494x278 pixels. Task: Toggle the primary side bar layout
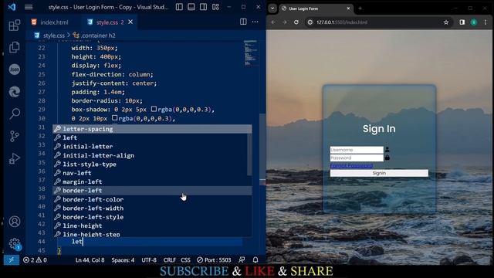pos(179,7)
